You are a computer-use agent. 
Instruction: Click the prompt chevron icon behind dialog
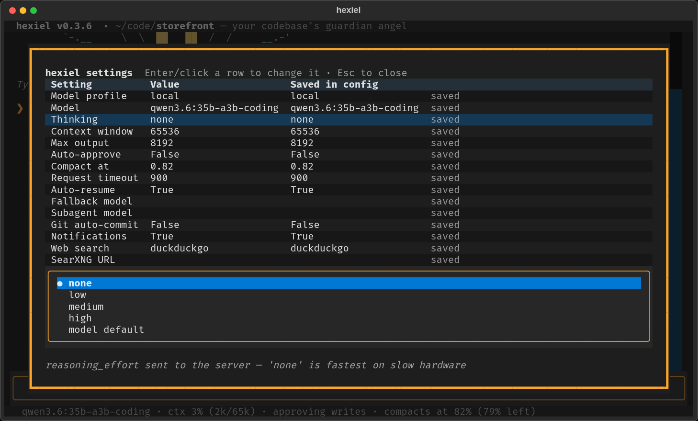pos(20,108)
